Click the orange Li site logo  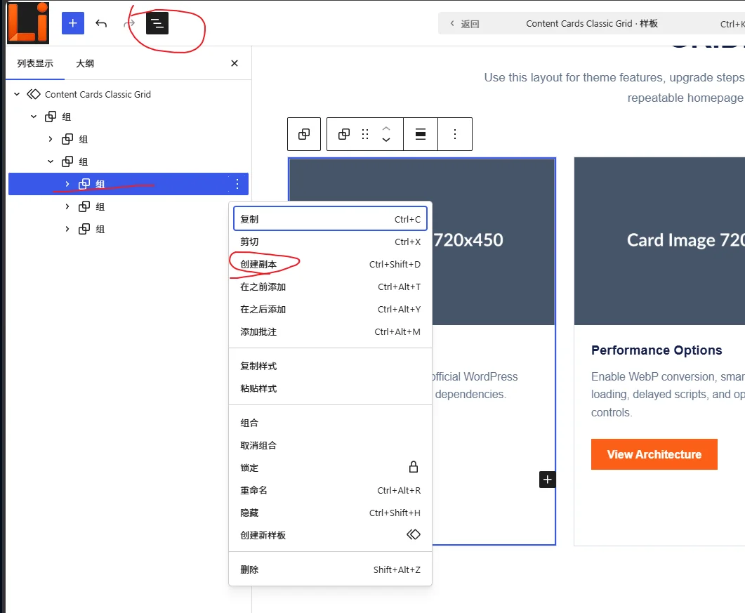pos(28,22)
